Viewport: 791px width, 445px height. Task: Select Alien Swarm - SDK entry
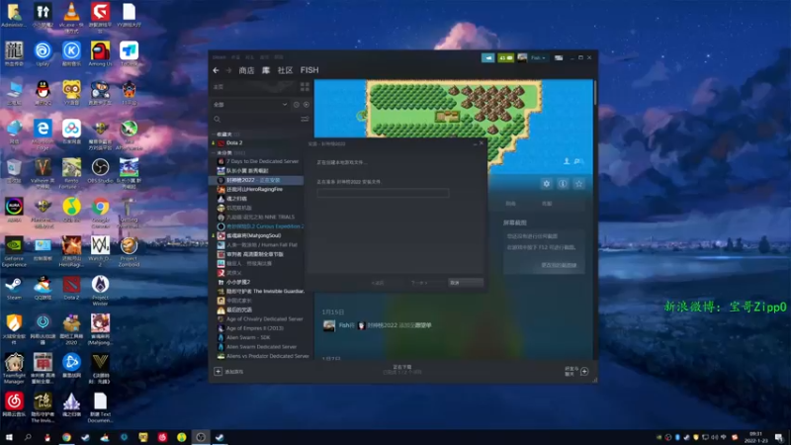pos(248,337)
